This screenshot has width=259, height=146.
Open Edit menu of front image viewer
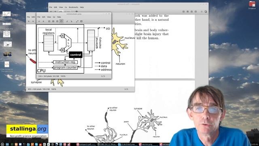pos(44,17)
